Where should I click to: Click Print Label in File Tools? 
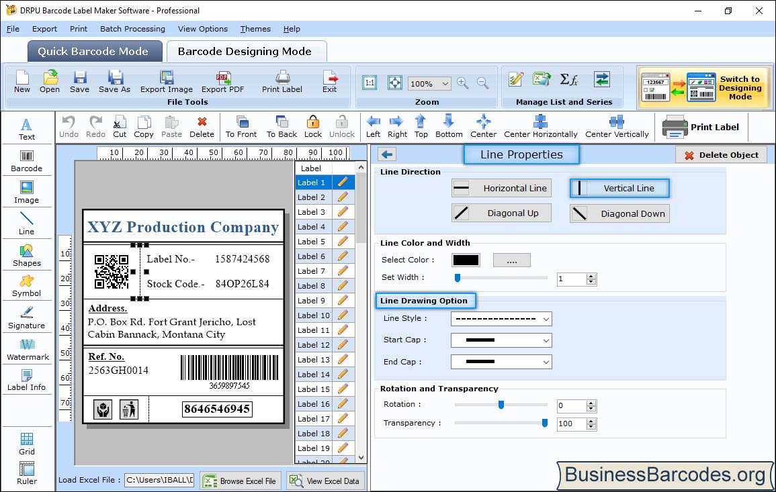click(x=282, y=82)
